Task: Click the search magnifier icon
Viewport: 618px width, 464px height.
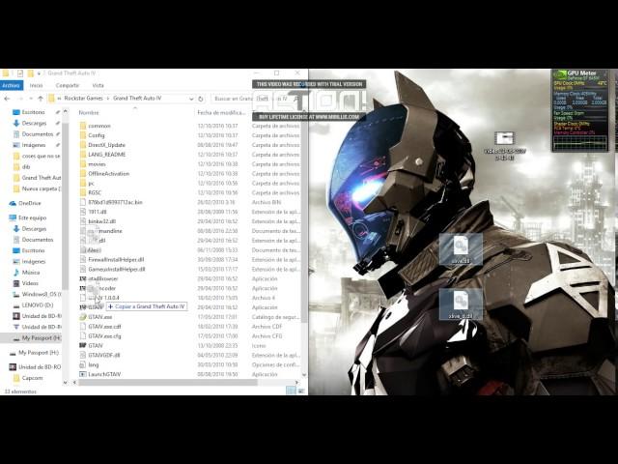Action: coord(296,99)
